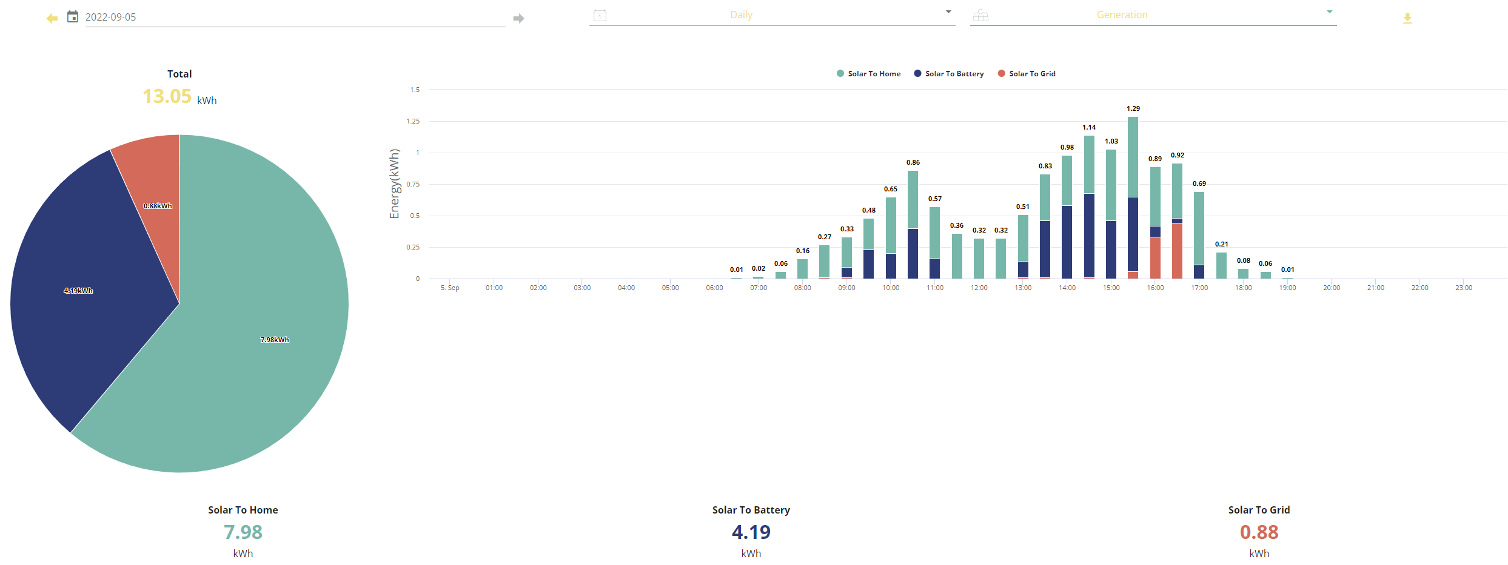Click the bar labeled 0.36
This screenshot has height=565, width=1508.
tap(957, 256)
